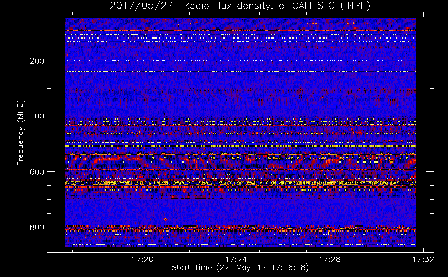Click the 17:24 time tick label

tap(236, 259)
